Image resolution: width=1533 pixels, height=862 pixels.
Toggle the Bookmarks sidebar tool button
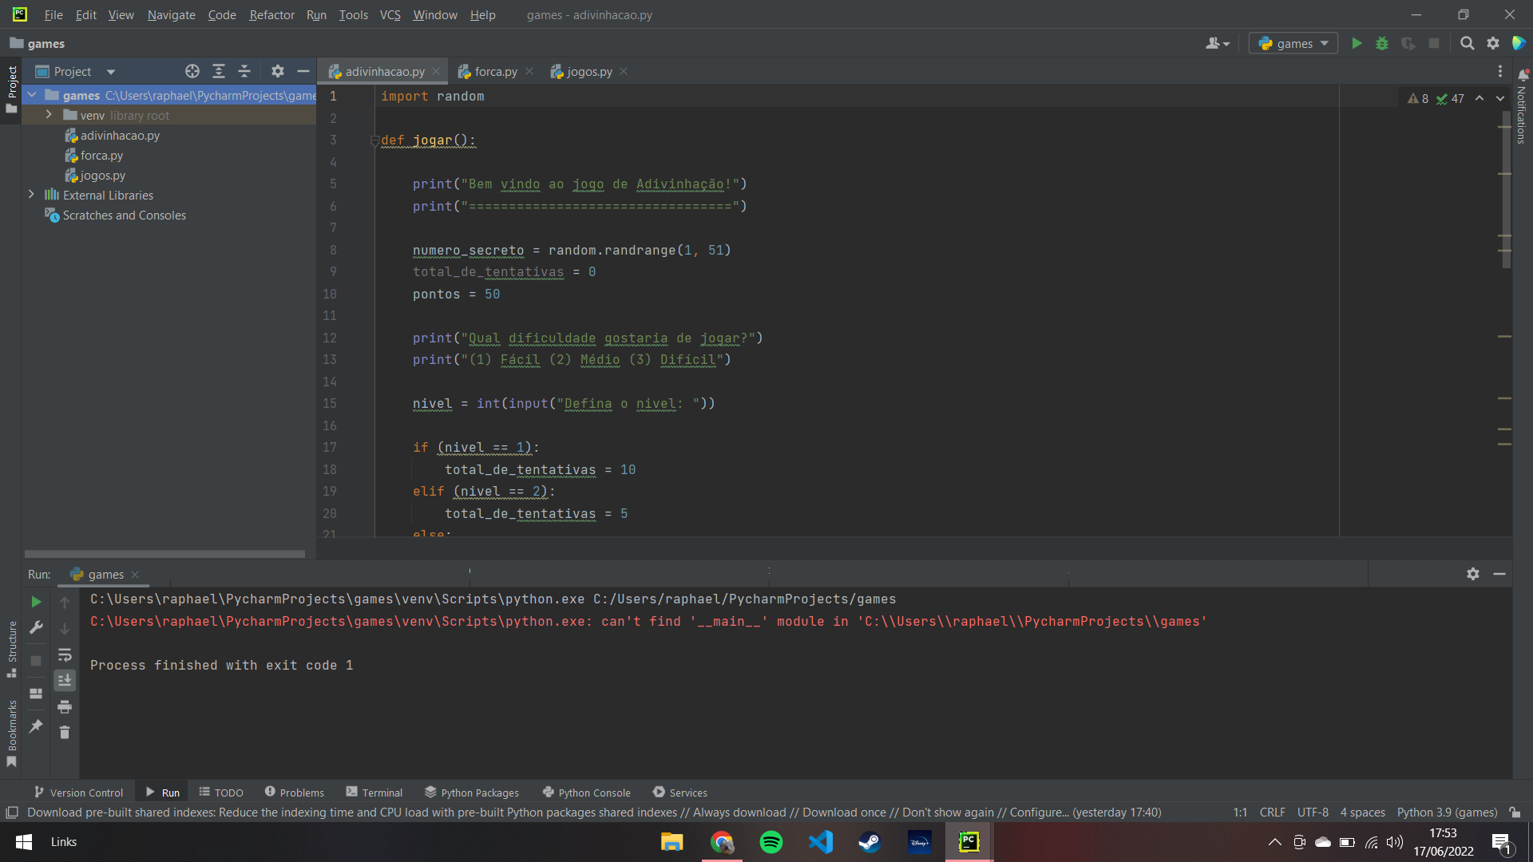[x=11, y=733]
